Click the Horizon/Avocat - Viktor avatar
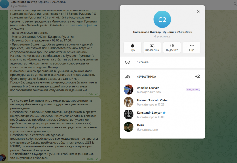Viewport: 237px width, 163px height. [128, 102]
